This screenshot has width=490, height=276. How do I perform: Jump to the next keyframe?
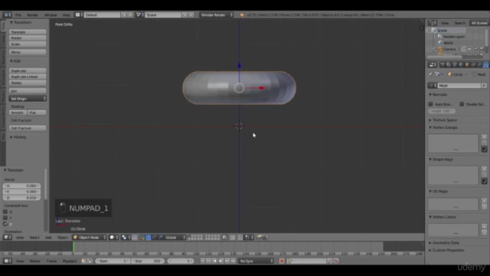point(227,261)
